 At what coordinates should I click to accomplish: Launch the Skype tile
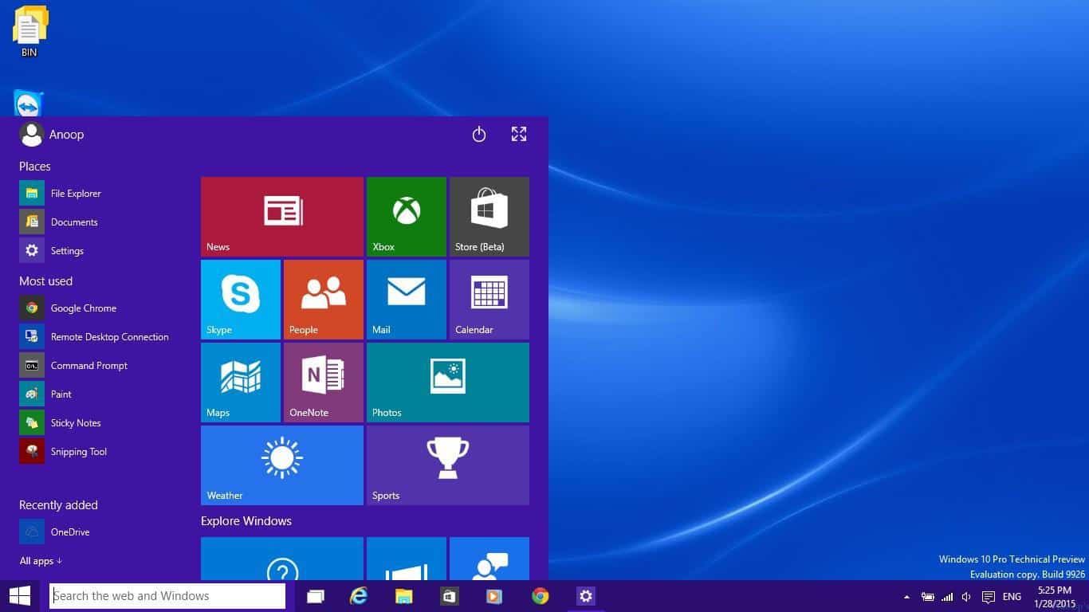241,300
